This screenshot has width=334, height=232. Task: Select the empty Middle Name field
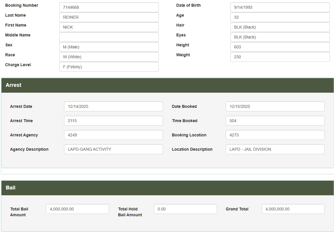pyautogui.click(x=109, y=37)
